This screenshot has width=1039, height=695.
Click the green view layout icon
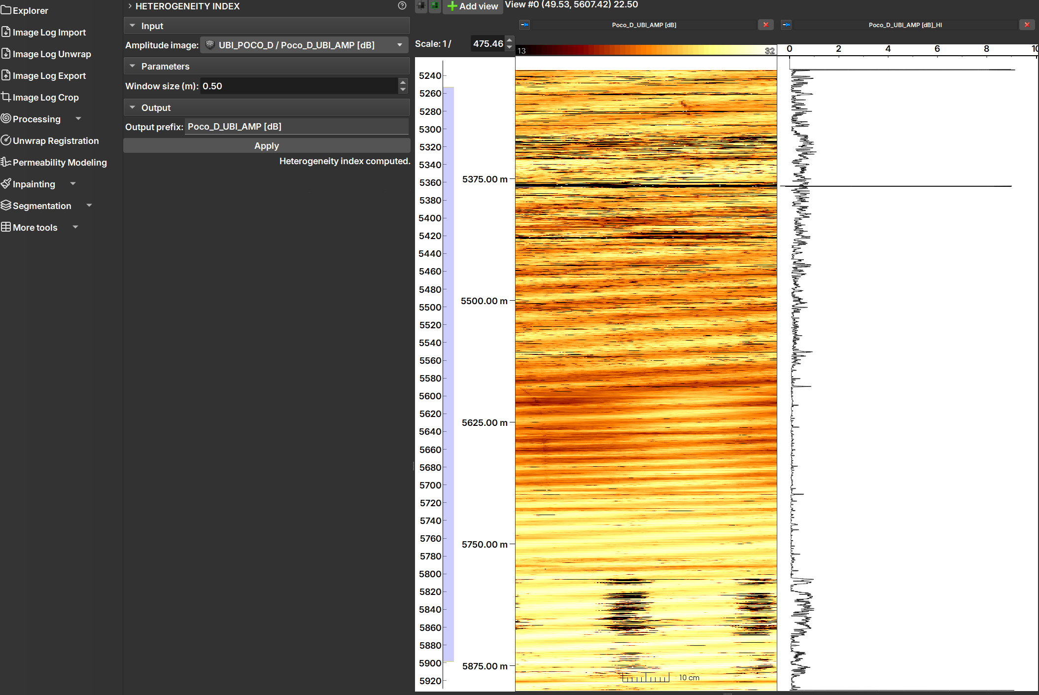(x=435, y=6)
